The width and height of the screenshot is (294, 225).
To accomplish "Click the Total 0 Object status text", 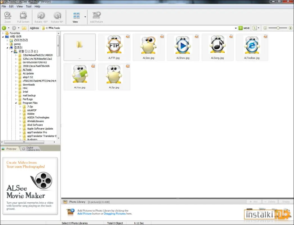I will pos(115,223).
